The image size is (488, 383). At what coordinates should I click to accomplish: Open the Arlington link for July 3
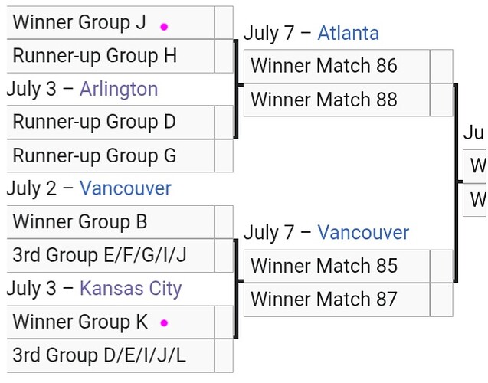pos(119,90)
